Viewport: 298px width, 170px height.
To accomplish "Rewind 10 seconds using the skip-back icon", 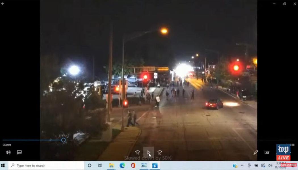I will (x=138, y=152).
